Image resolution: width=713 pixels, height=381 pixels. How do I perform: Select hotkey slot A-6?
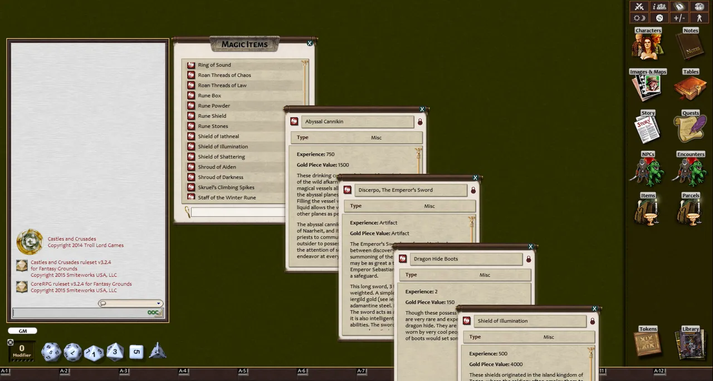point(302,371)
